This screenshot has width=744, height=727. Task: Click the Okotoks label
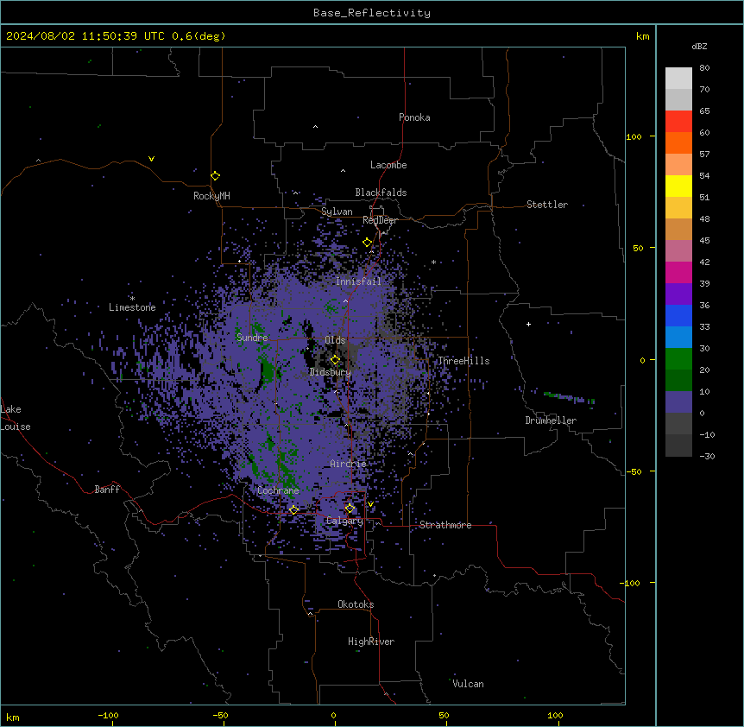(356, 604)
